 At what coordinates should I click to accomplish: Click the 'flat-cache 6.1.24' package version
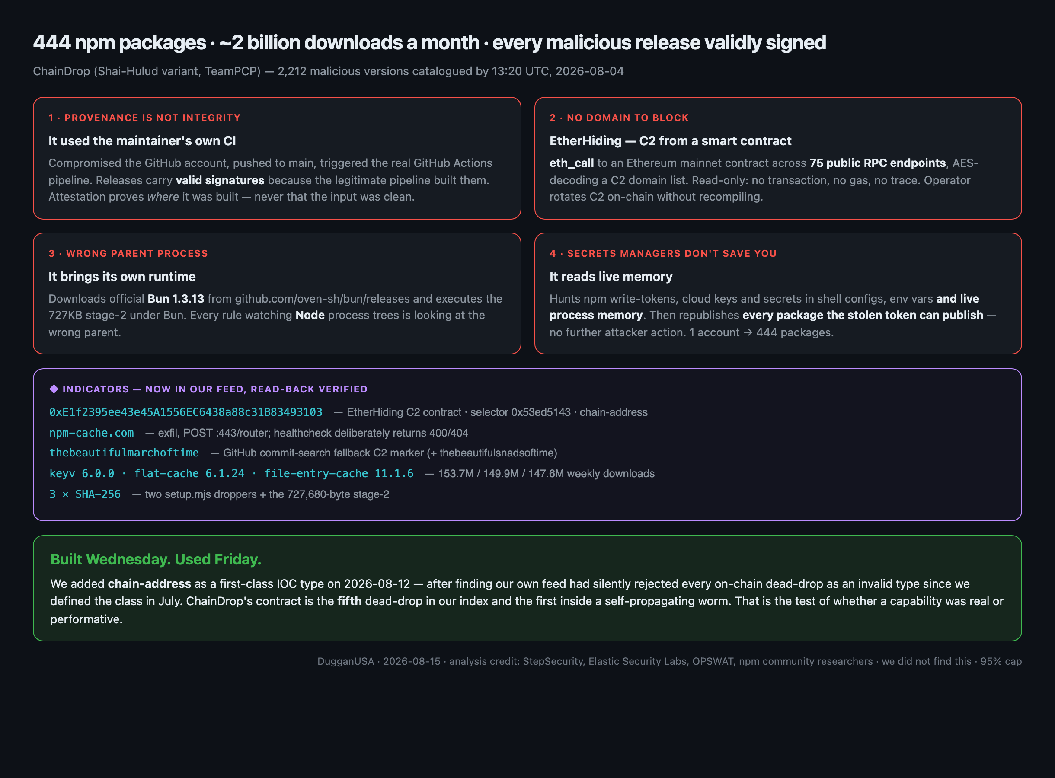tap(189, 473)
